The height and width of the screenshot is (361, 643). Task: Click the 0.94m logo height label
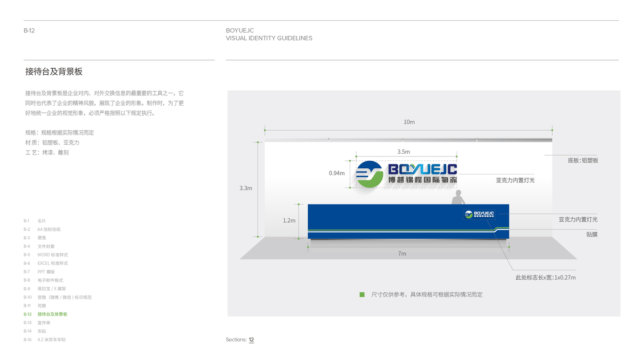[337, 173]
